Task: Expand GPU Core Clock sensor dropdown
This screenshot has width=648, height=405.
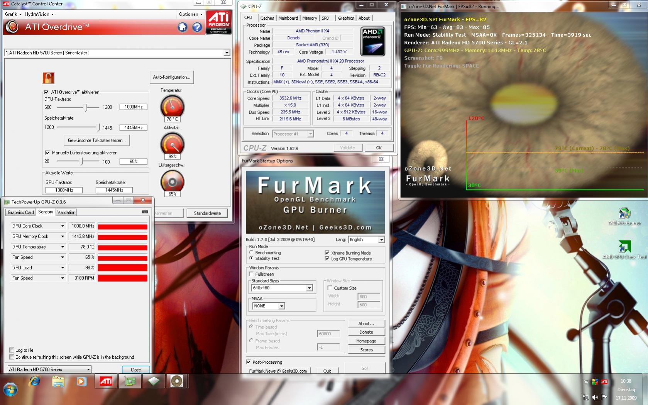Action: pyautogui.click(x=63, y=226)
